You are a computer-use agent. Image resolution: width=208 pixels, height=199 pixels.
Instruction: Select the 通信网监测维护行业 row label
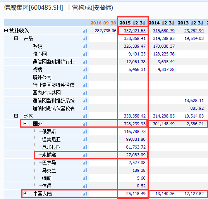pyautogui.click(x=53, y=62)
